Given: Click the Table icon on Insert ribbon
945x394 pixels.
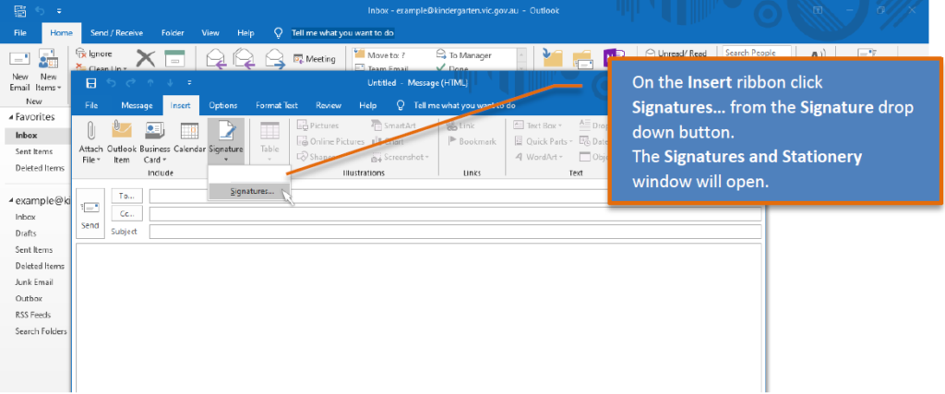Looking at the screenshot, I should coord(269,131).
